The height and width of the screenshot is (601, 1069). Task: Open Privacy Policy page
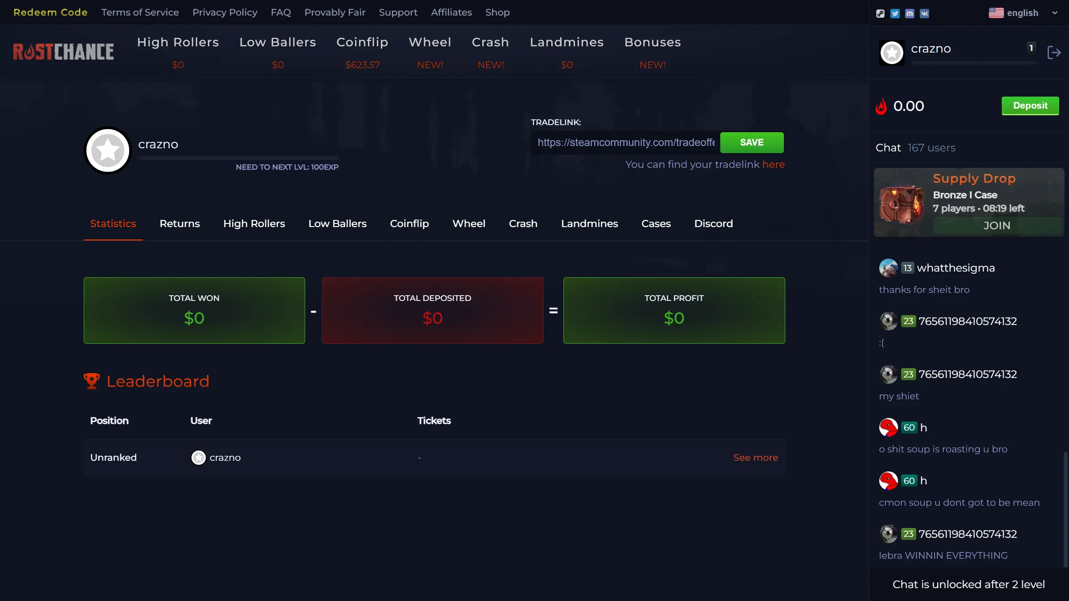point(224,12)
